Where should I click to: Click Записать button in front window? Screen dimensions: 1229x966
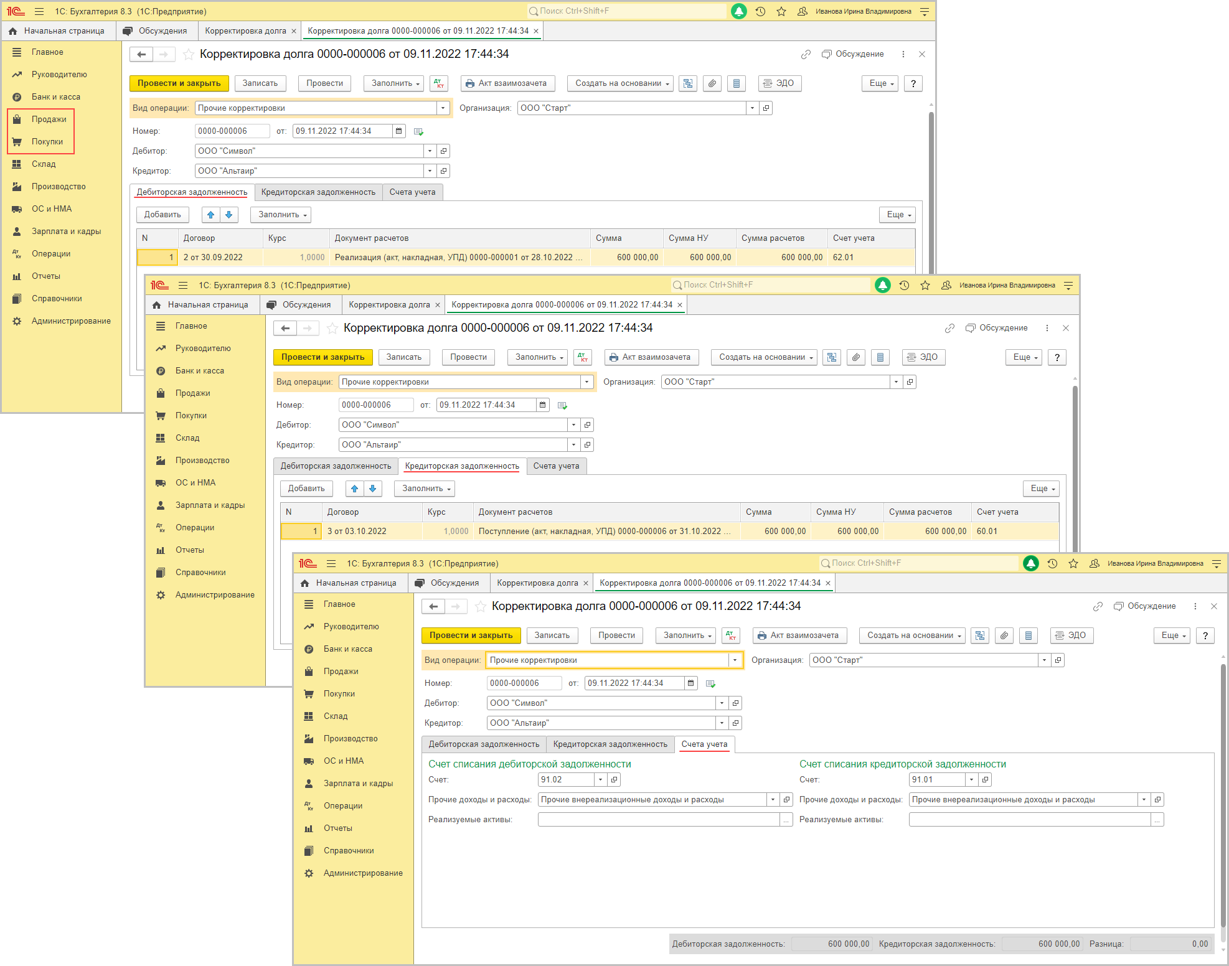[x=552, y=635]
